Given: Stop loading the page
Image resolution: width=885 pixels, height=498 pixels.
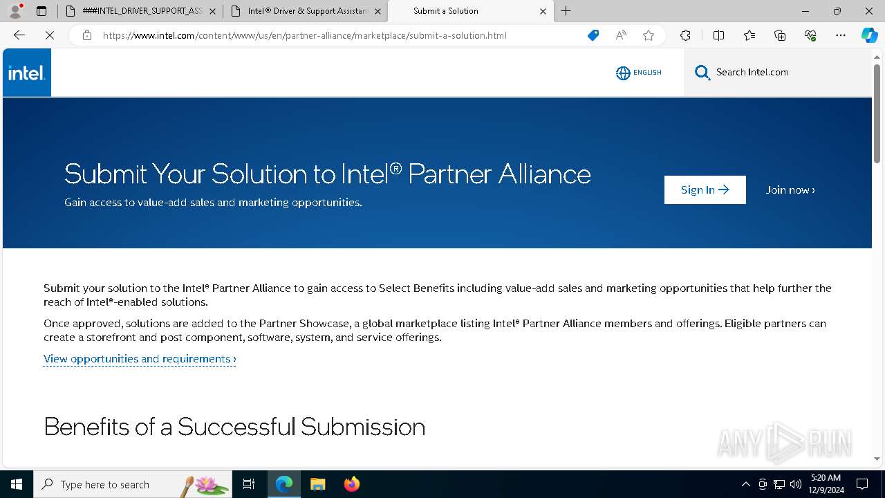Looking at the screenshot, I should (x=50, y=35).
